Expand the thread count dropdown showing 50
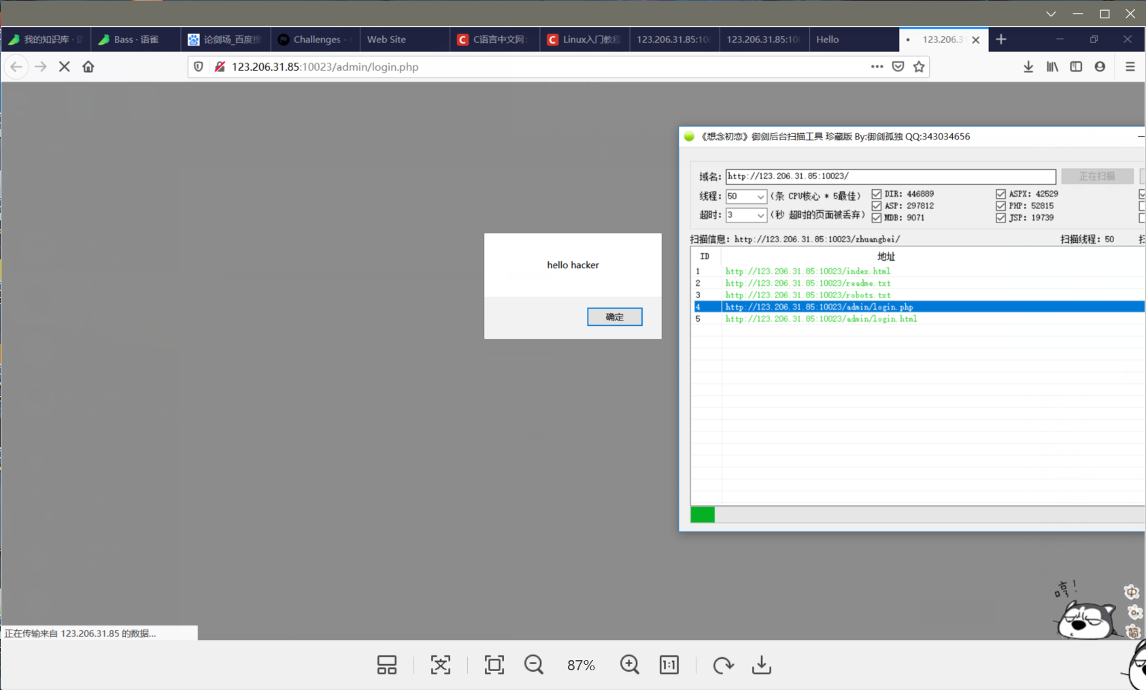 click(760, 197)
